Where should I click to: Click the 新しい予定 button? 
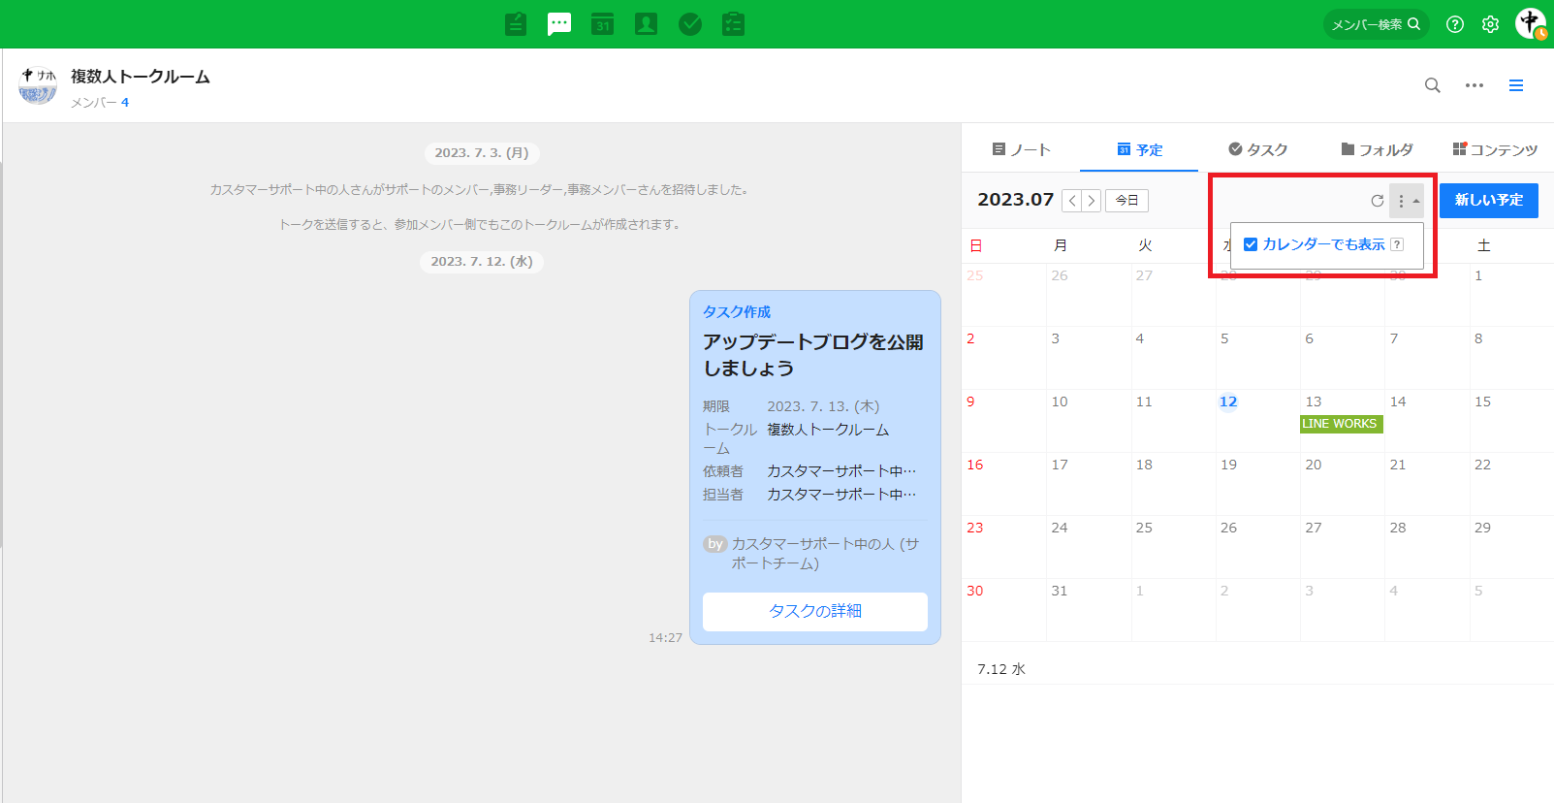[x=1488, y=200]
